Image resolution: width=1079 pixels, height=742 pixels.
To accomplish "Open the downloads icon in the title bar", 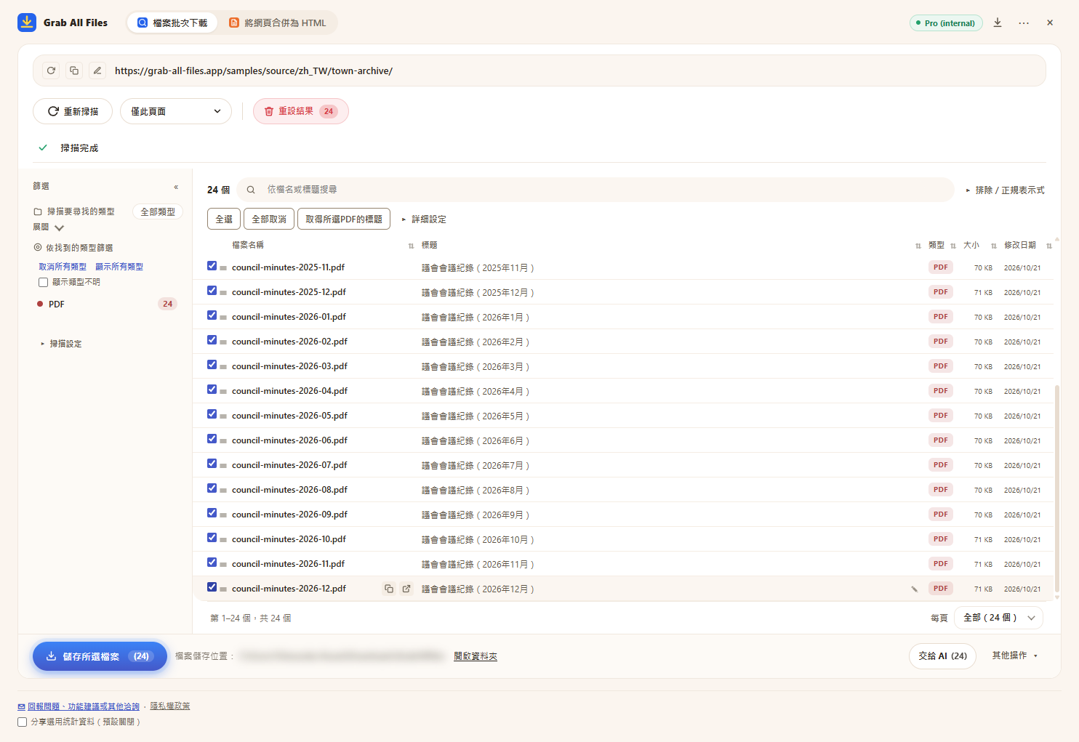I will [998, 23].
